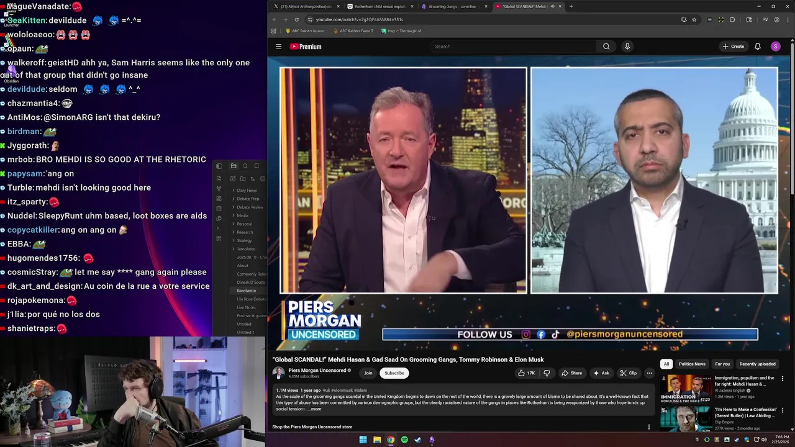Open YouTube notifications bell

pyautogui.click(x=758, y=47)
